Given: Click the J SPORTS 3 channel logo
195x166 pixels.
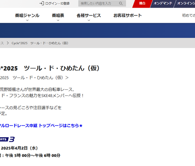Looking at the screenshot, I should point(7,140).
